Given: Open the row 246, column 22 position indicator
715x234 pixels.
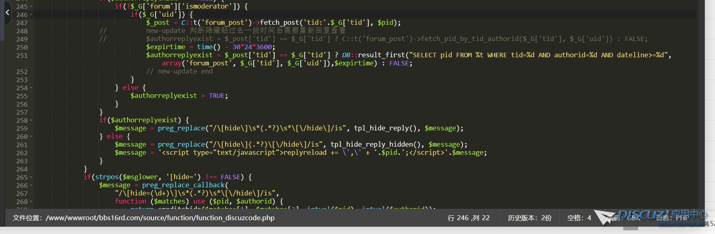Looking at the screenshot, I should coord(468,218).
